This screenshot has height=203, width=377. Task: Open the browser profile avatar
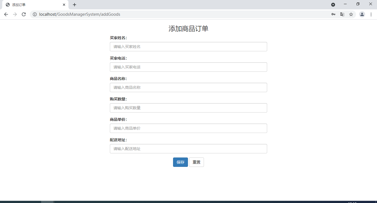click(362, 14)
